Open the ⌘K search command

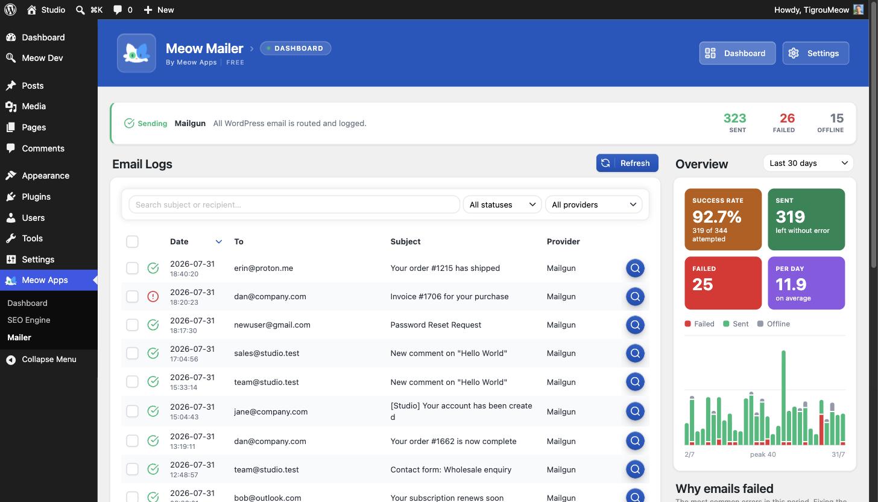point(89,10)
